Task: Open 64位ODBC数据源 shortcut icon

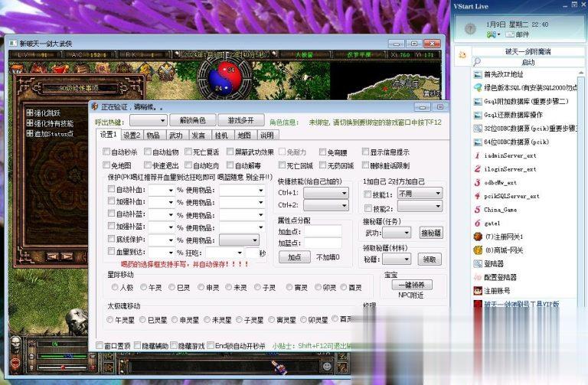Action: tap(478, 142)
